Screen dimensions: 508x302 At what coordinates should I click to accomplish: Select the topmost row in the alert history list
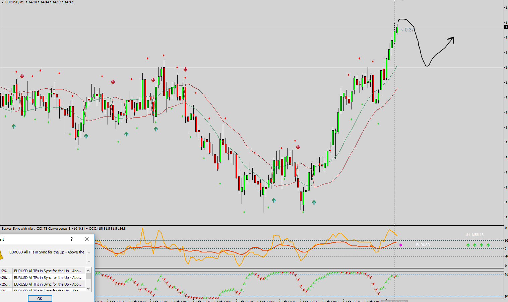pos(43,271)
